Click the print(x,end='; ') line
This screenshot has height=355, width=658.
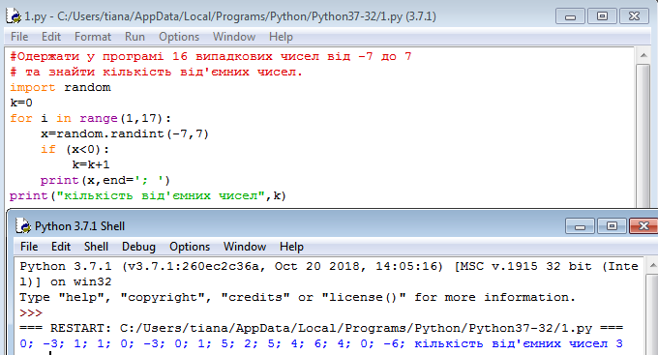point(105,181)
